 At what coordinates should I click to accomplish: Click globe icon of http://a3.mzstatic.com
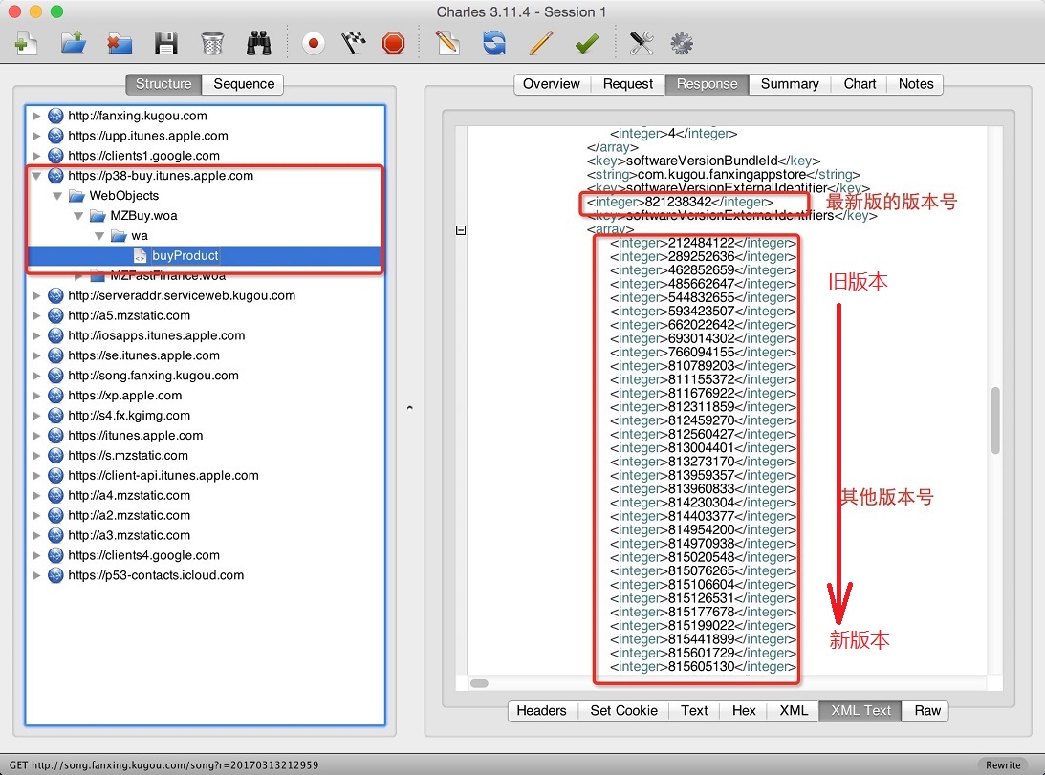[56, 536]
